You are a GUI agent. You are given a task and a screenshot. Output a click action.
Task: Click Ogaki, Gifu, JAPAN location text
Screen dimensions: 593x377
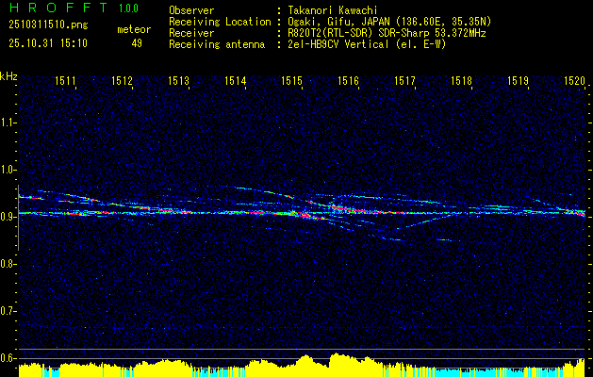click(x=389, y=22)
